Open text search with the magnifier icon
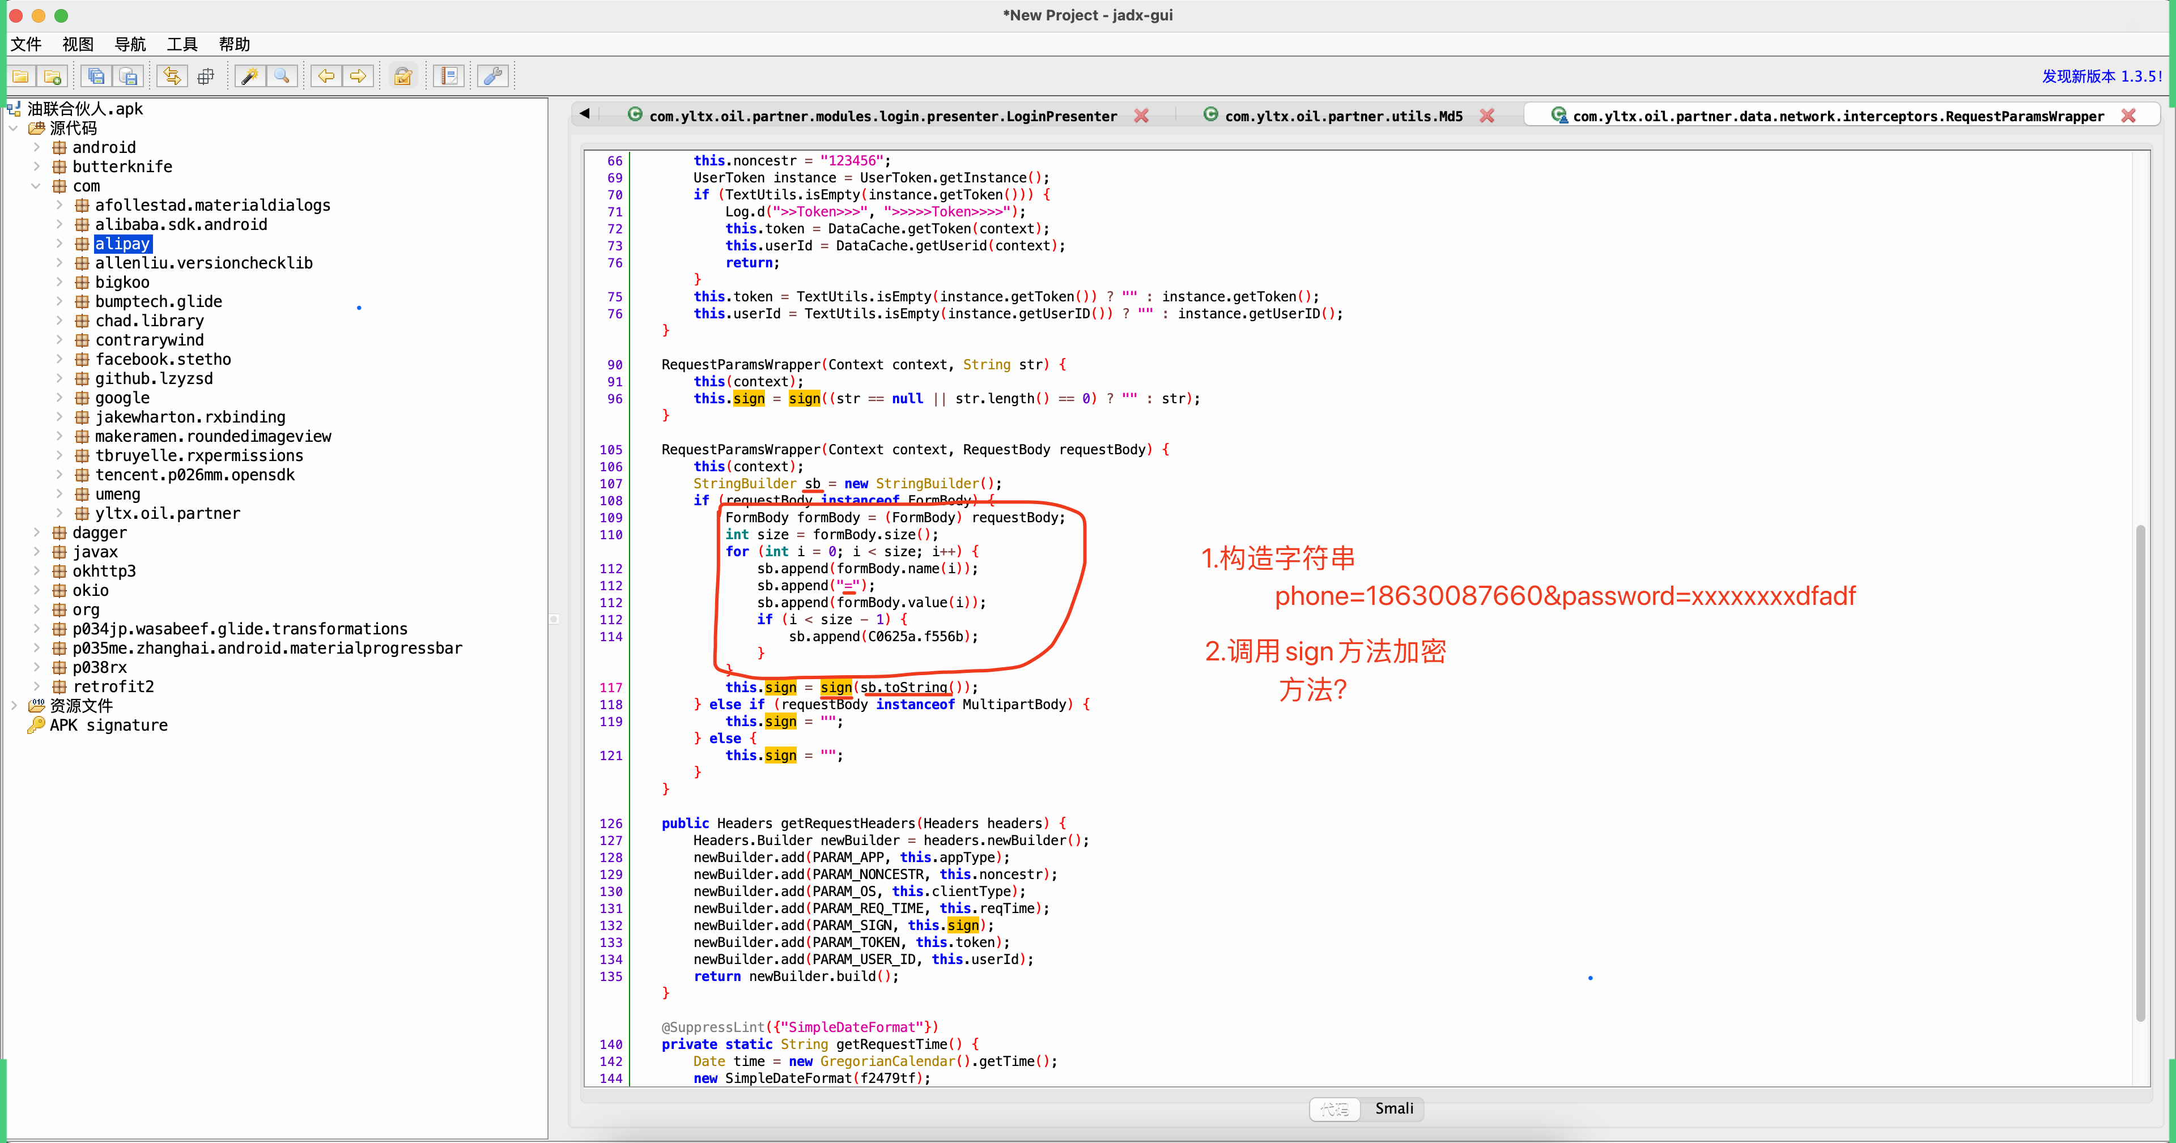The image size is (2176, 1143). (282, 75)
